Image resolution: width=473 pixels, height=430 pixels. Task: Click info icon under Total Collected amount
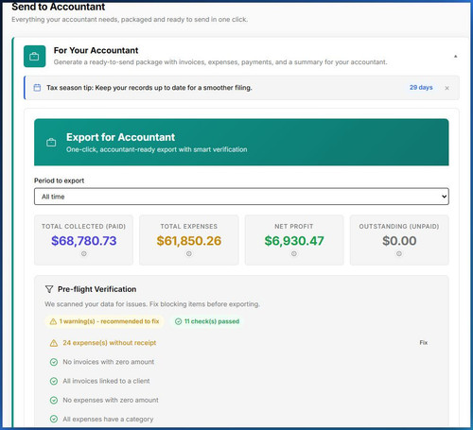pos(84,253)
